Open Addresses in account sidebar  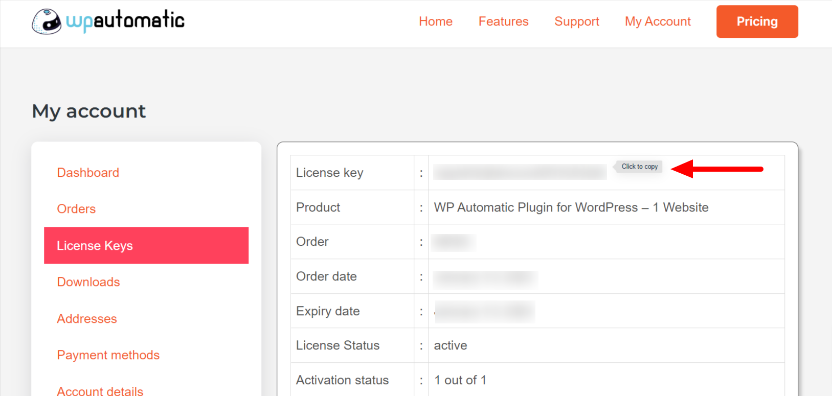(87, 319)
